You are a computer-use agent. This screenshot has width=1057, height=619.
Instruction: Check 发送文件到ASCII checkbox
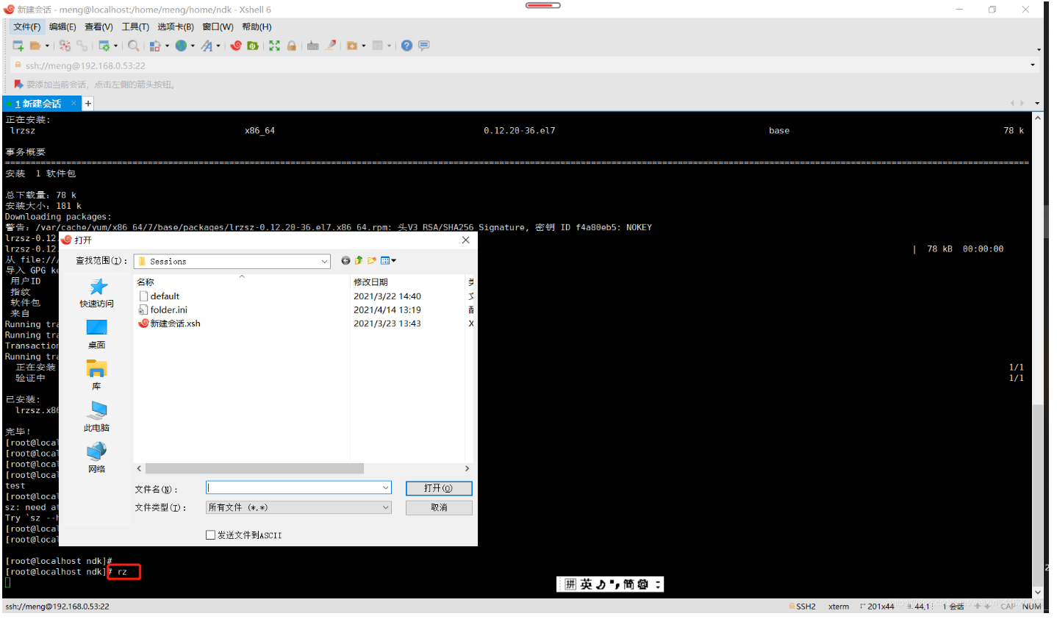point(211,534)
